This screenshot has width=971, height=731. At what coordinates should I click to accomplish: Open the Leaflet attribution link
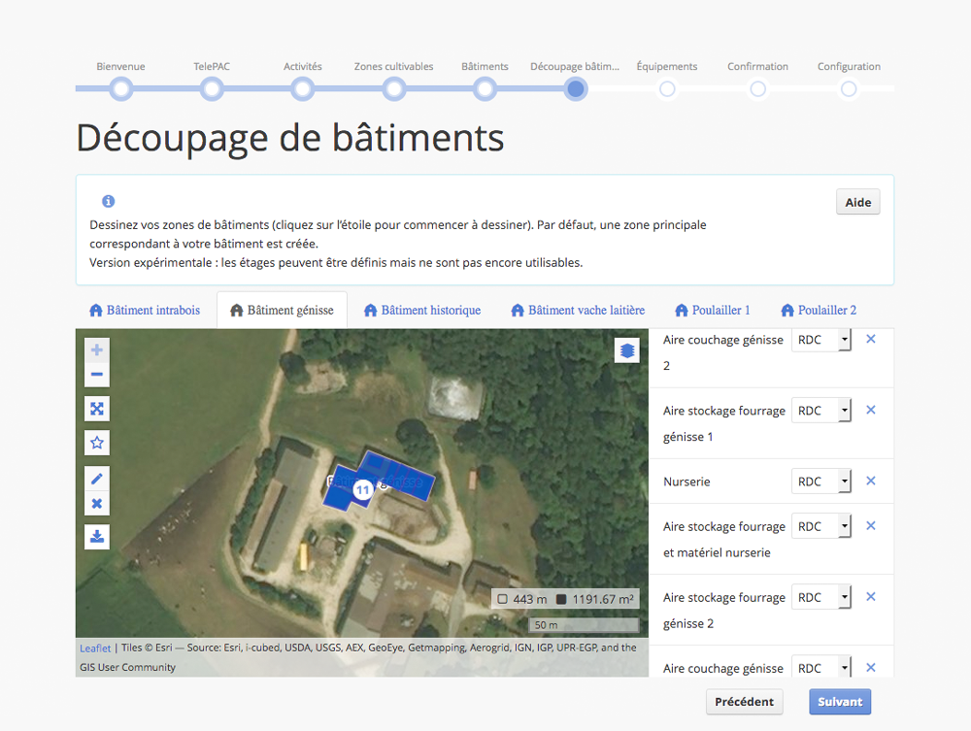coord(95,648)
